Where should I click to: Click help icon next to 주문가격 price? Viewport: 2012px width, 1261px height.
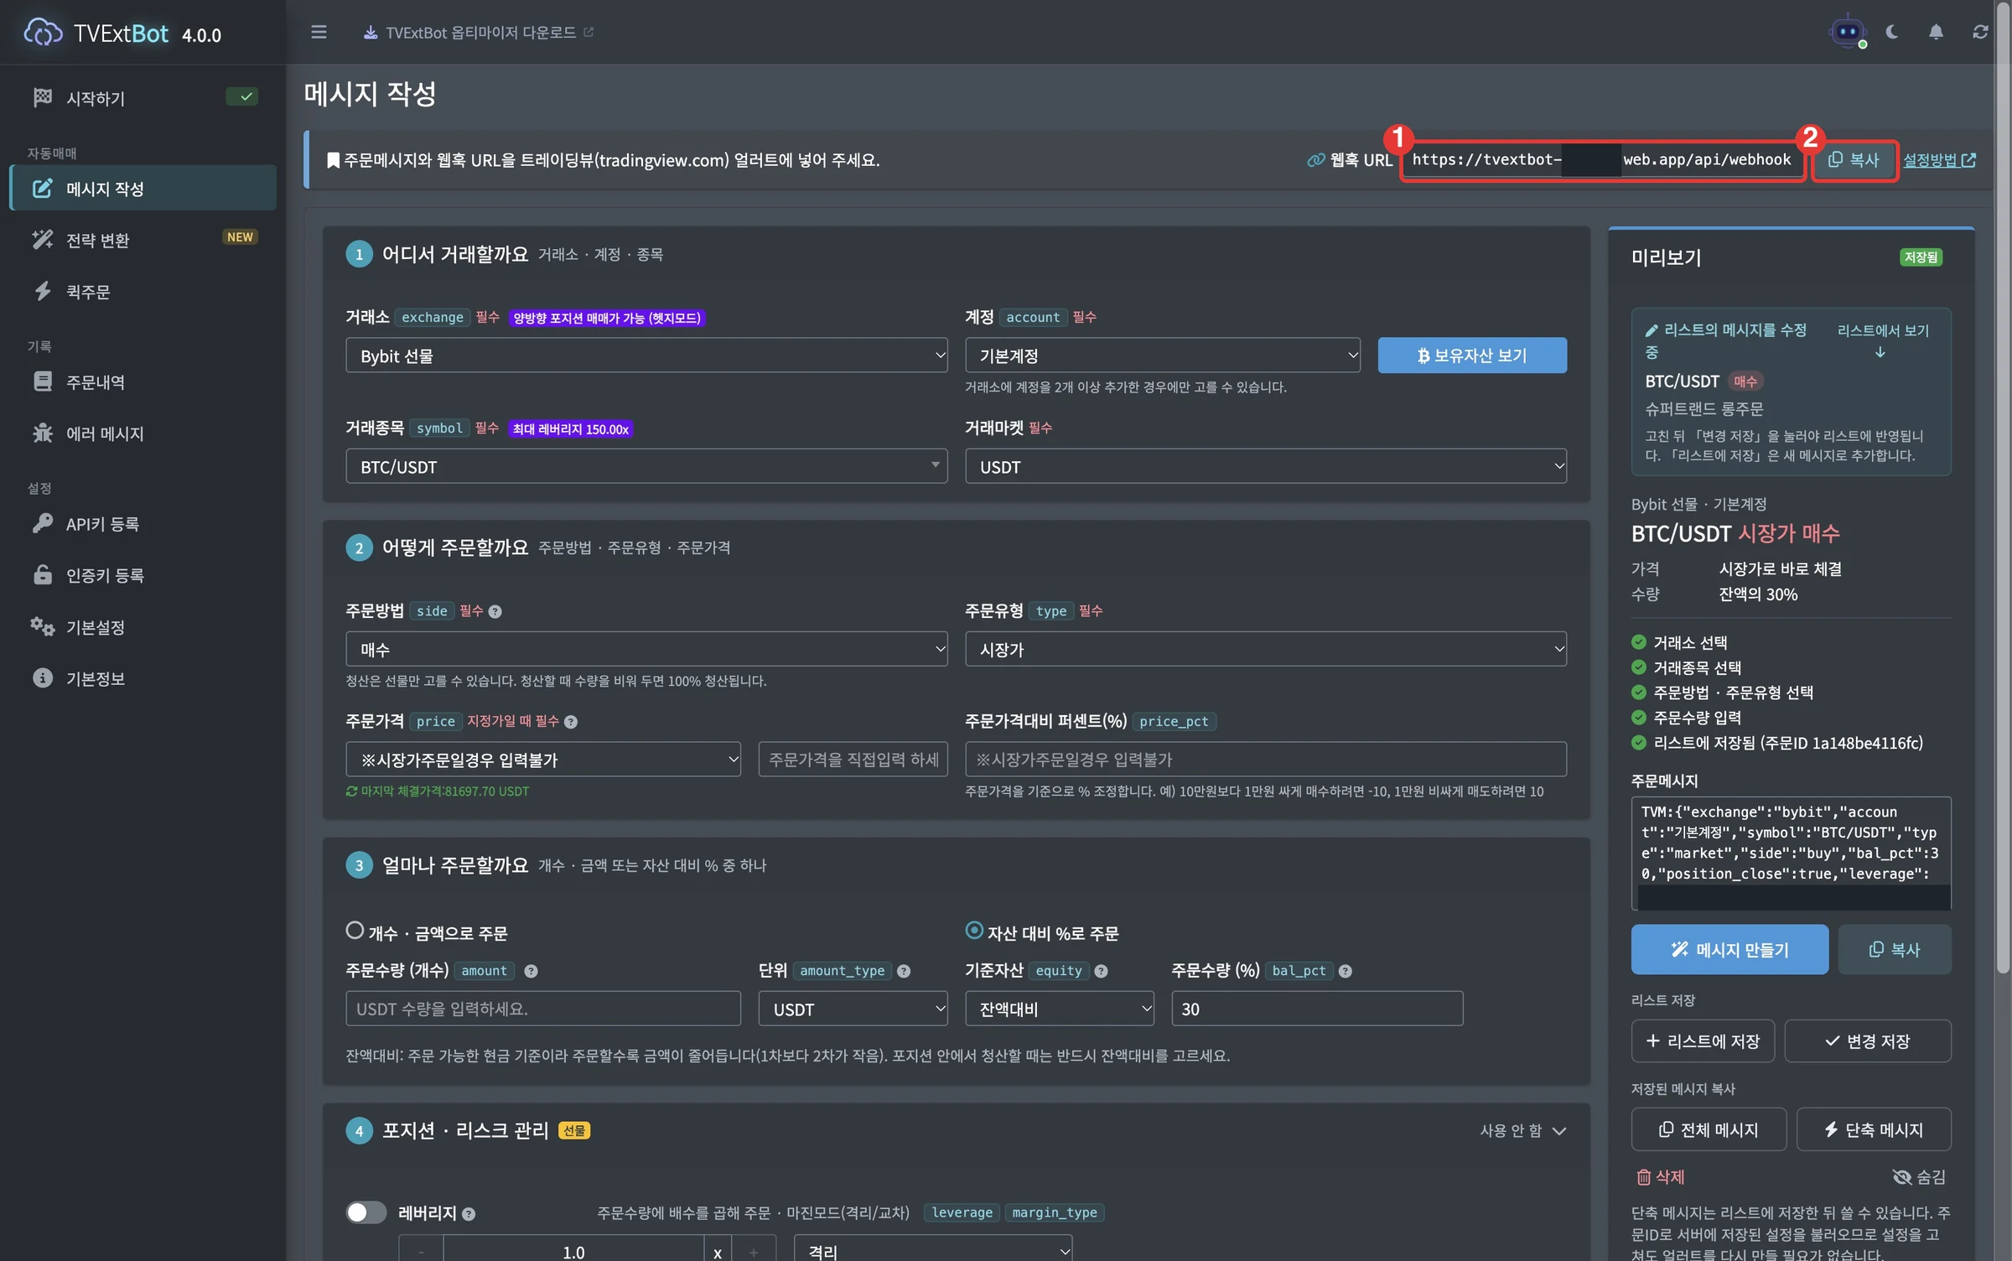click(x=571, y=721)
